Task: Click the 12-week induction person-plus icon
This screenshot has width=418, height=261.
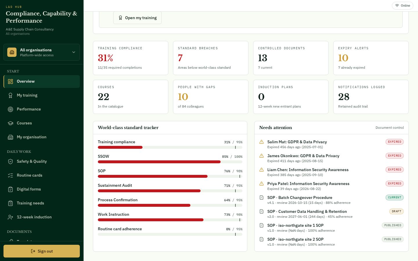Action: (10, 217)
